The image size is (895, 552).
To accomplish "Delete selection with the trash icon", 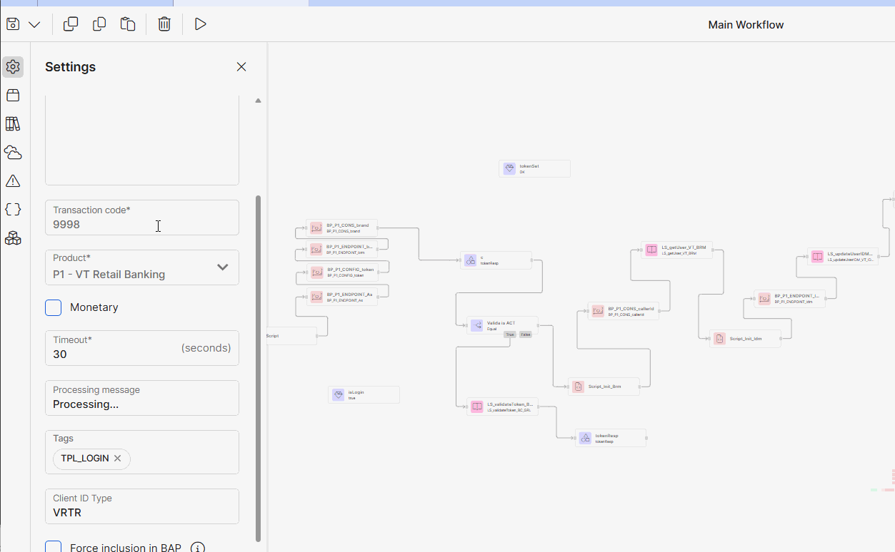I will (164, 24).
